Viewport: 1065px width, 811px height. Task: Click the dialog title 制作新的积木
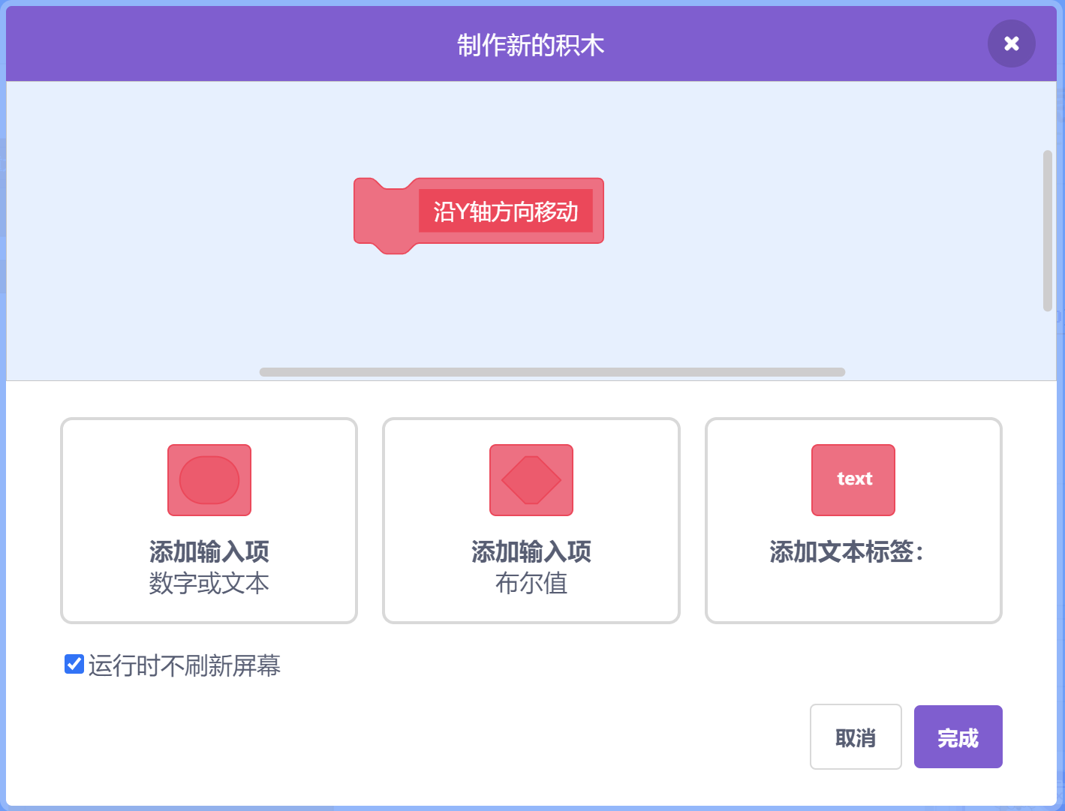(x=531, y=45)
